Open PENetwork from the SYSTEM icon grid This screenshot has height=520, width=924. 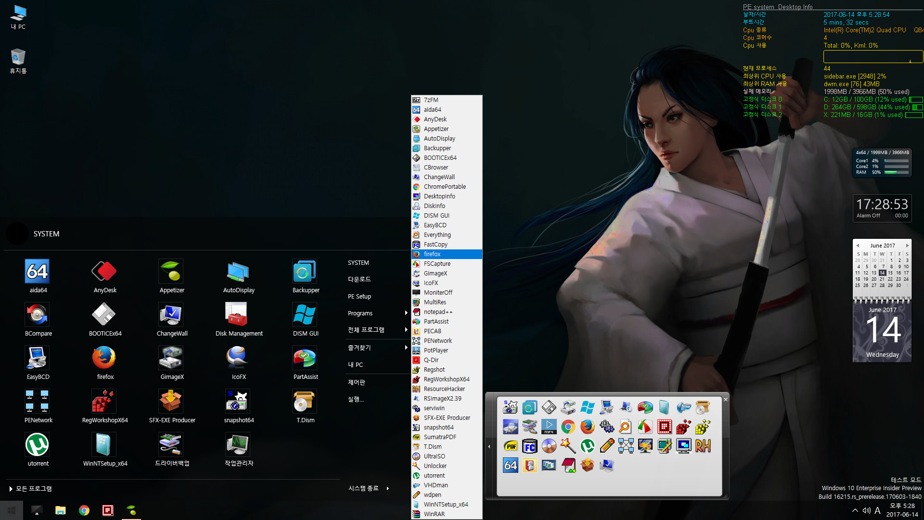coord(38,406)
